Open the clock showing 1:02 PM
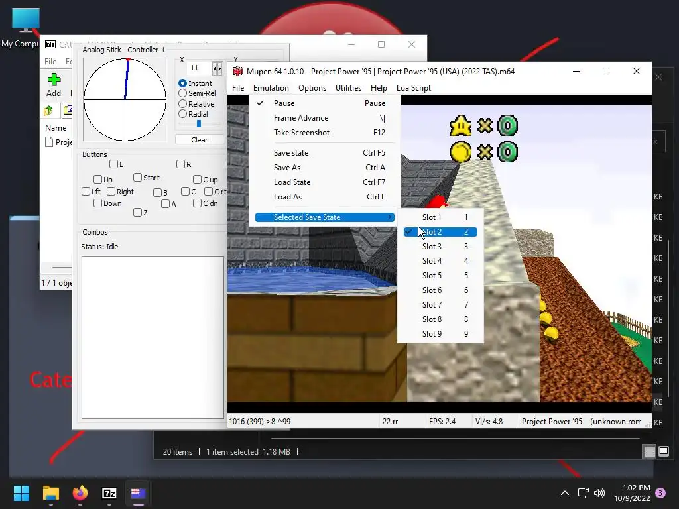This screenshot has height=509, width=679. 632,493
